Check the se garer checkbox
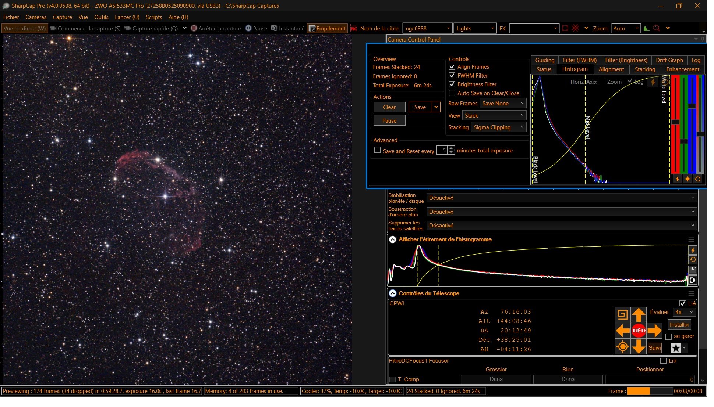The width and height of the screenshot is (714, 407). [669, 337]
